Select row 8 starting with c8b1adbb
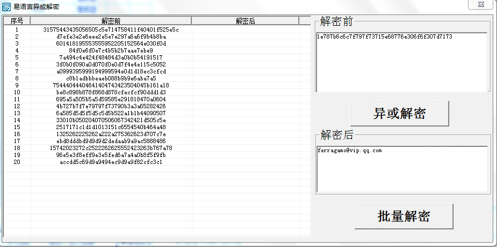Screen dimensions: 497x247 click(111, 78)
